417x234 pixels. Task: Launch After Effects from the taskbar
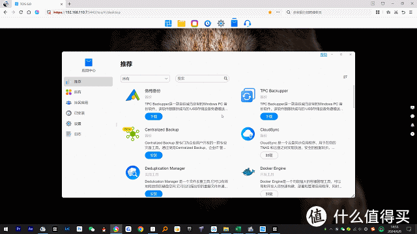[31, 229]
